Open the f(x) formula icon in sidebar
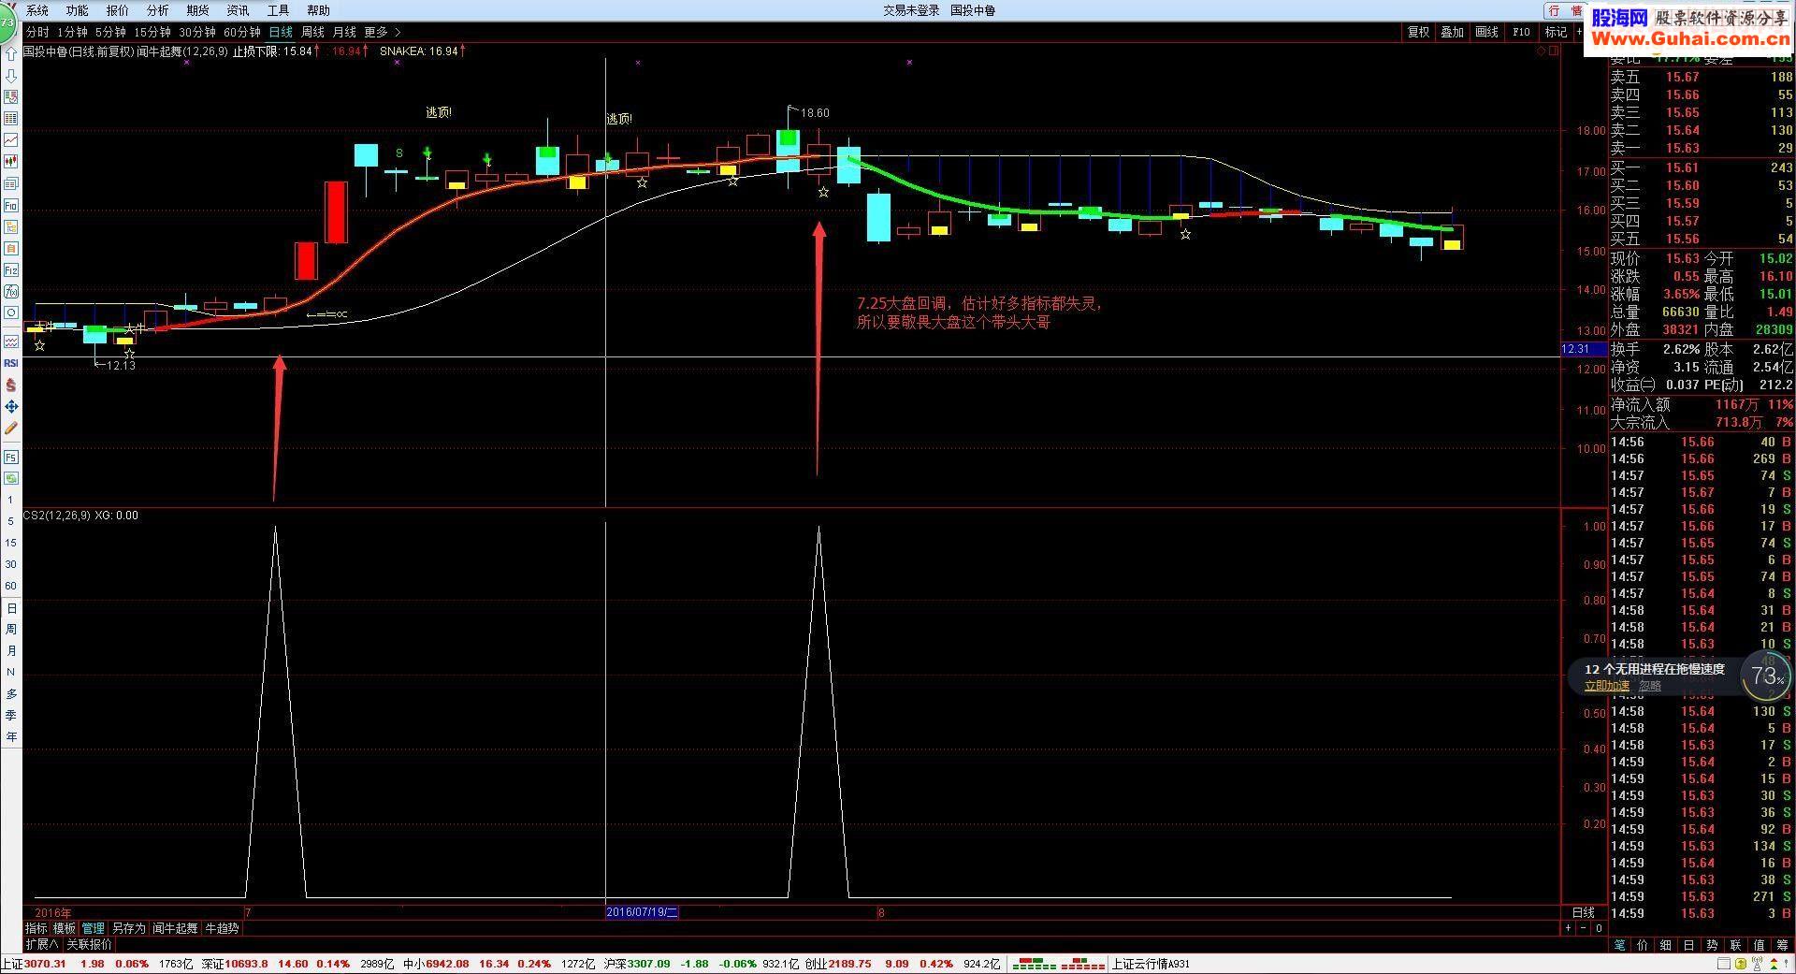This screenshot has height=974, width=1796. tap(11, 292)
